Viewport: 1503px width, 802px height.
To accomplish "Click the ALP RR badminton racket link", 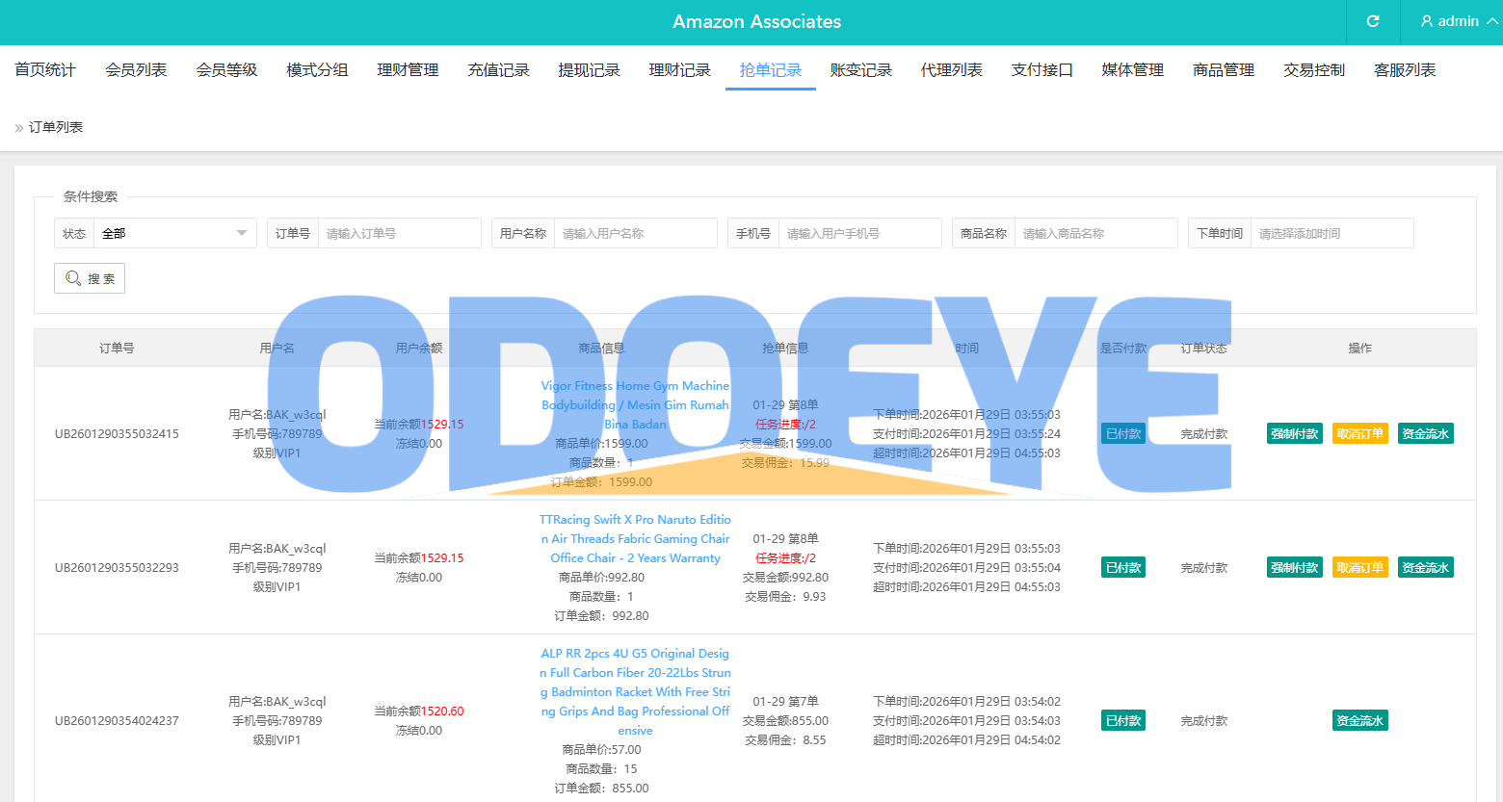I will (635, 691).
